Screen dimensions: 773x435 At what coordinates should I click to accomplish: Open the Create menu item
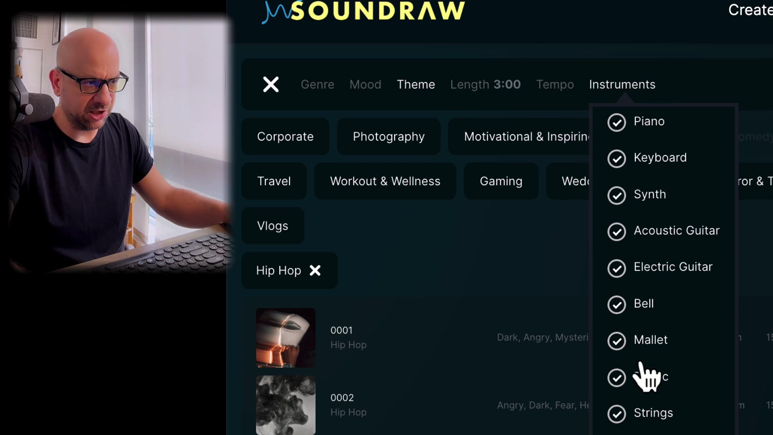pos(750,10)
